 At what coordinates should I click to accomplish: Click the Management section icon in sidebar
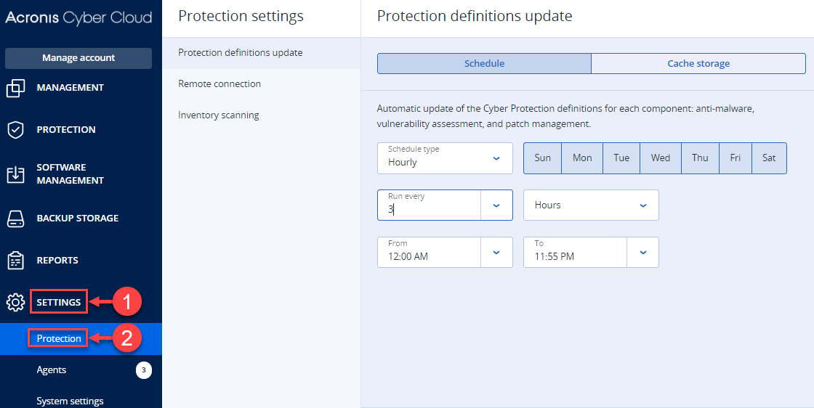point(15,88)
